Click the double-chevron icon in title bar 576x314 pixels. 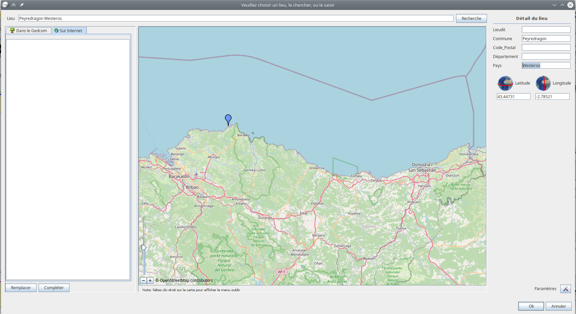14,5
